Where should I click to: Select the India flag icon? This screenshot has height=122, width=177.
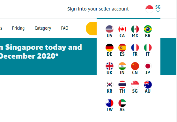pyautogui.click(x=122, y=66)
